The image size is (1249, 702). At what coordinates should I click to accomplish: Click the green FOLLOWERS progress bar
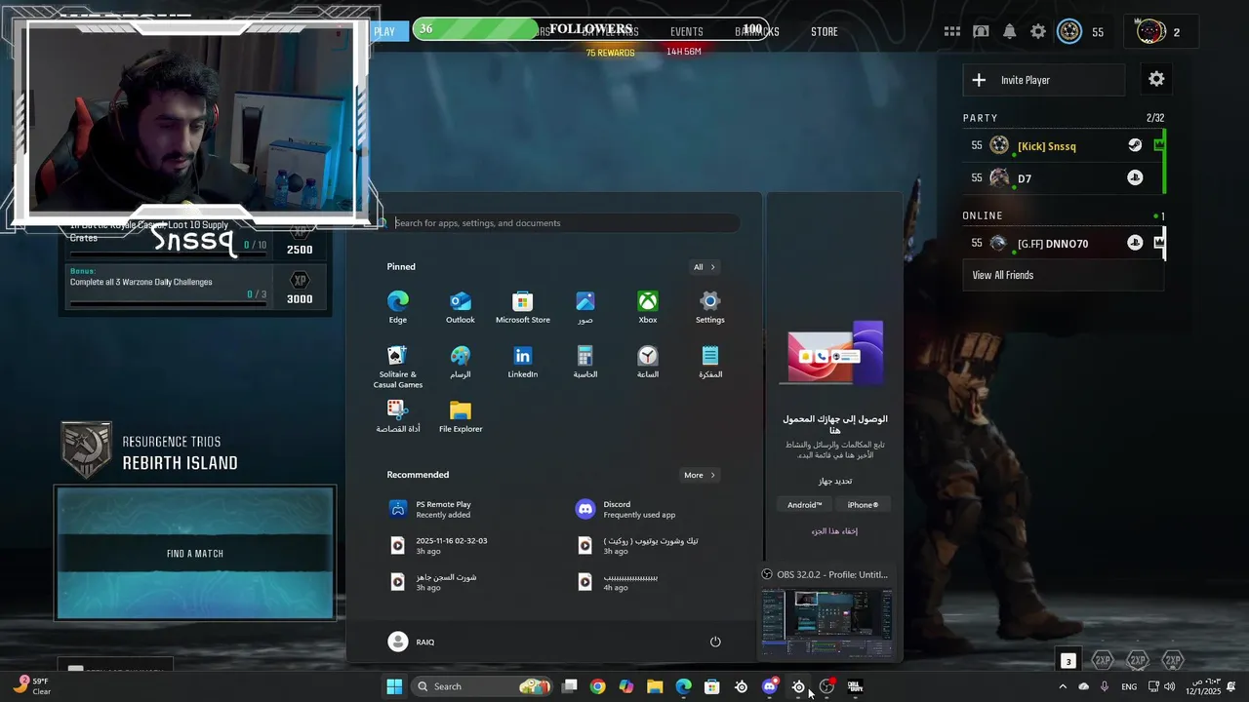click(589, 29)
